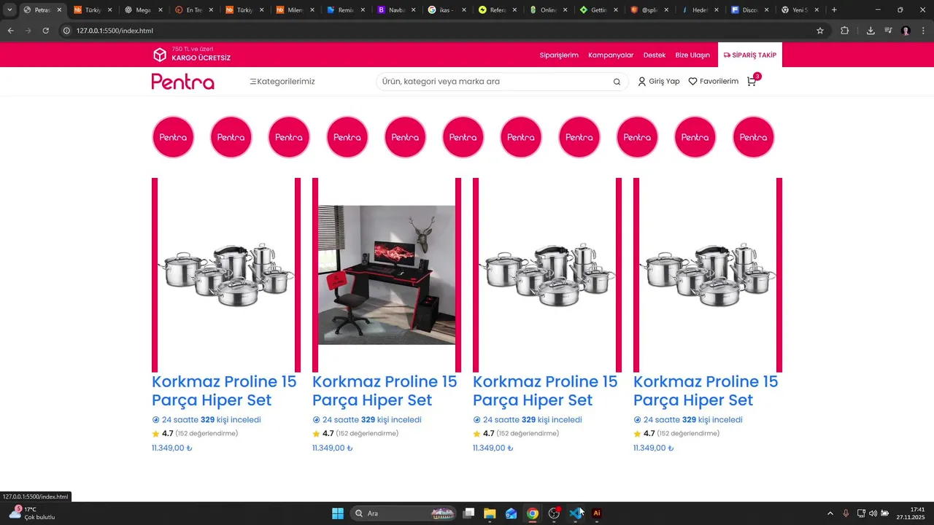Open the Favorilerim link
Viewport: 934px width, 525px height.
[714, 82]
